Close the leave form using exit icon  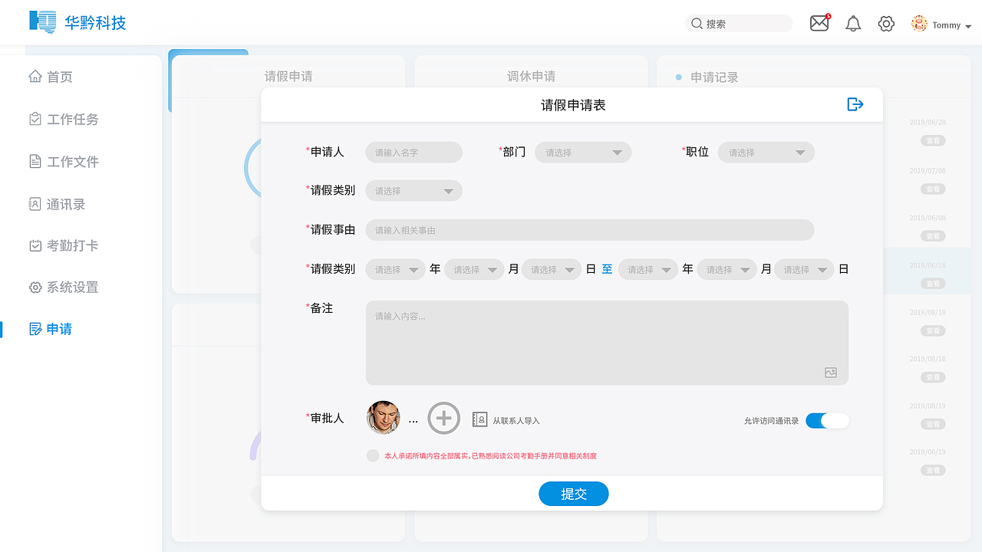855,104
